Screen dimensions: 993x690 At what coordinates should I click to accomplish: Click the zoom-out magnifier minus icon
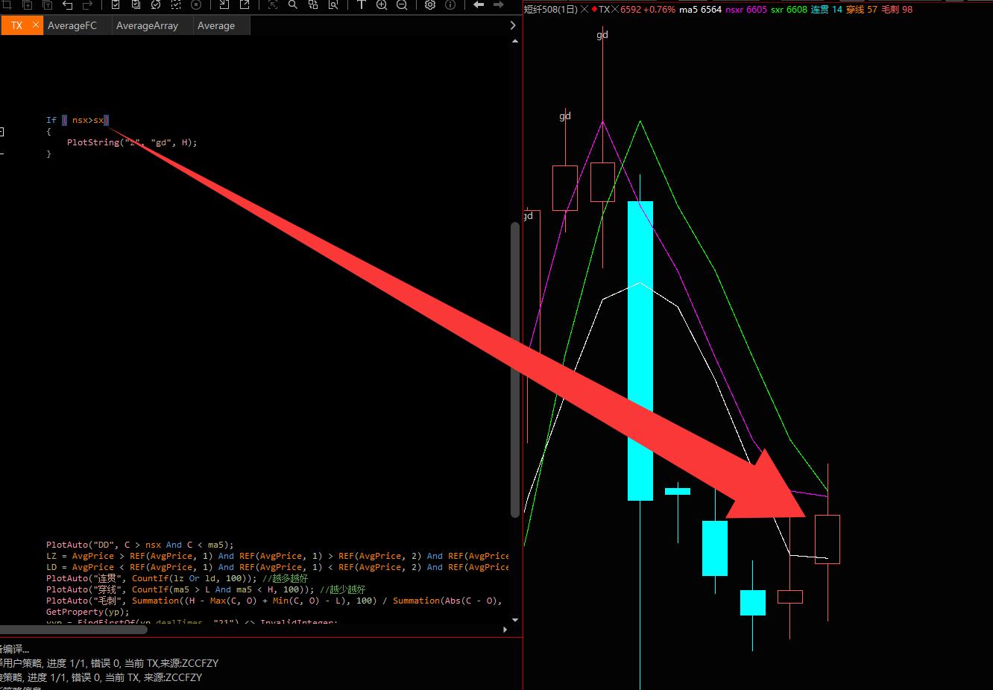pos(402,4)
